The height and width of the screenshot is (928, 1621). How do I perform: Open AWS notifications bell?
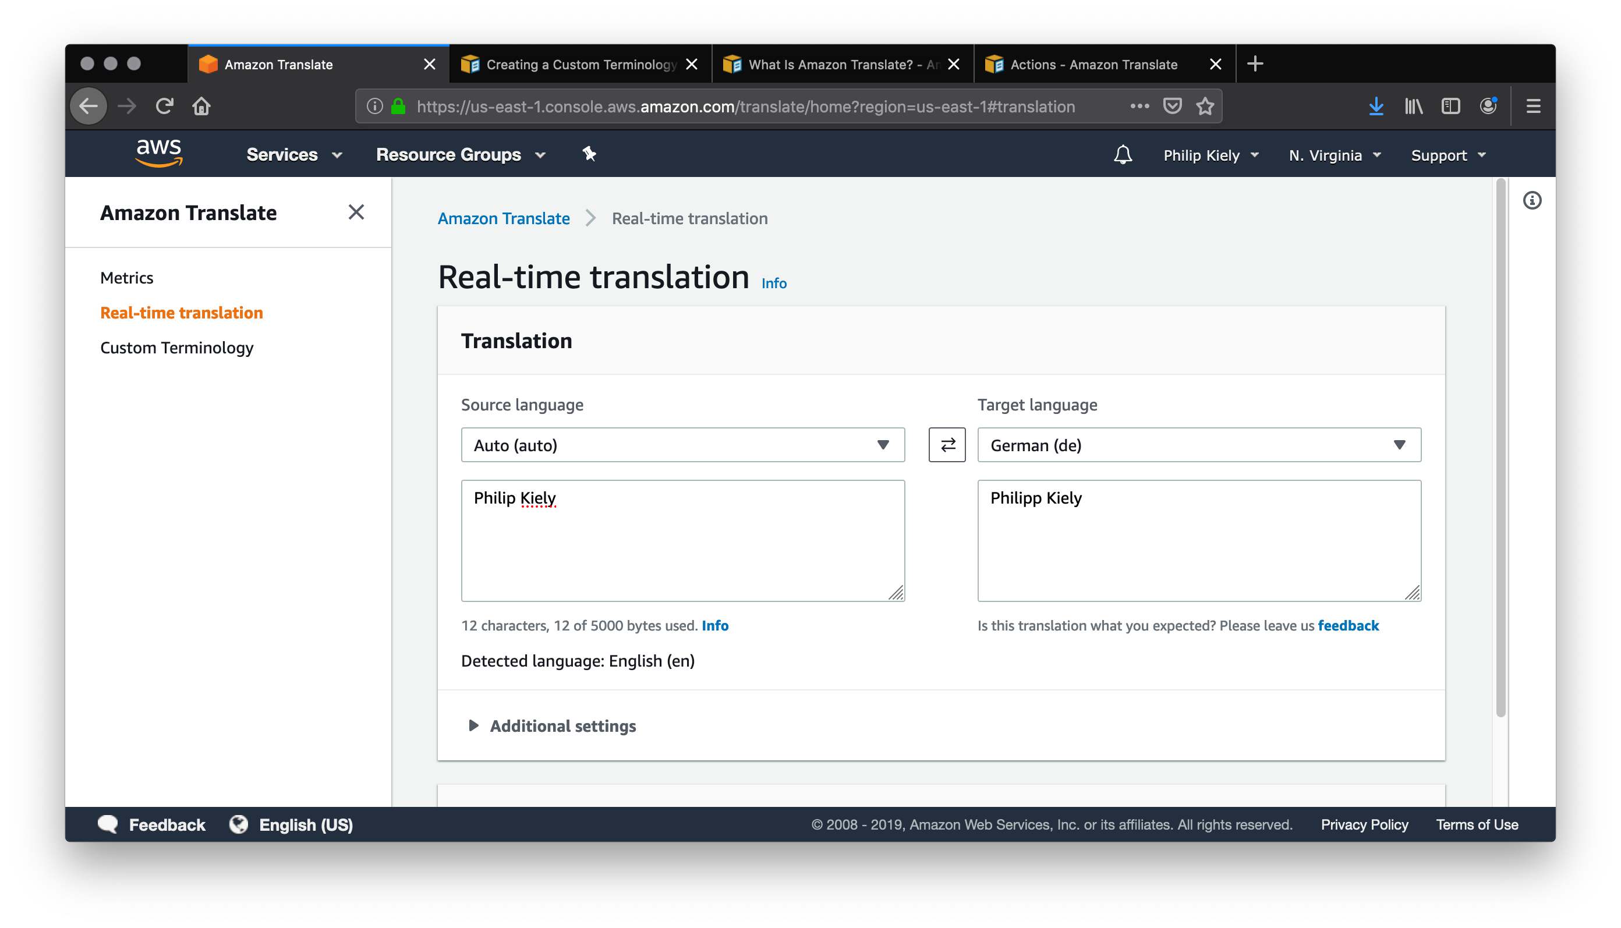point(1123,155)
